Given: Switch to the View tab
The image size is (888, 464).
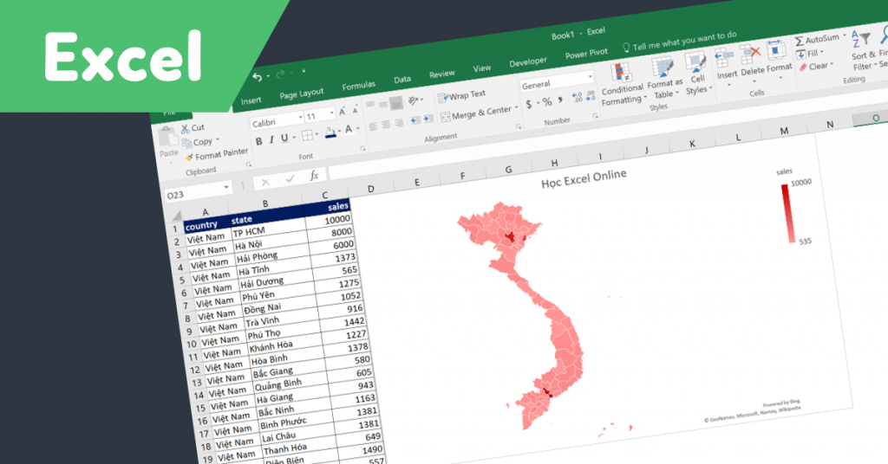Looking at the screenshot, I should (x=482, y=68).
